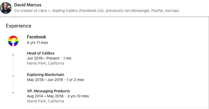
Task: Click the May 2018 – Jun 2019 date range
Action: pyautogui.click(x=45, y=80)
